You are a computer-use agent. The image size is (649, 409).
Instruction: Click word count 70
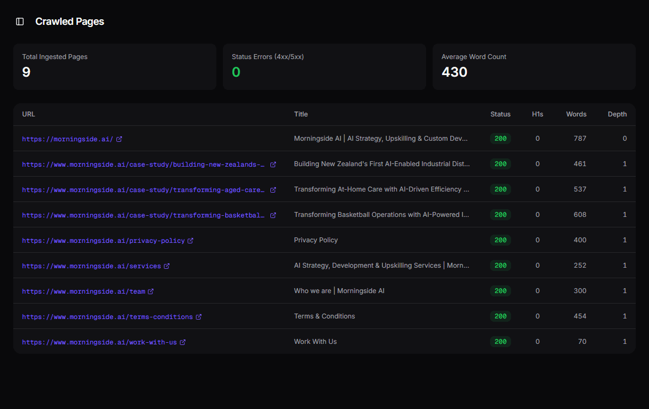(x=582, y=342)
